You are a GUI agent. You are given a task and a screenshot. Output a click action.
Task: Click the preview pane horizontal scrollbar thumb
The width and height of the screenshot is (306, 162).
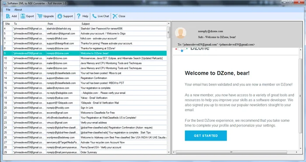[231, 152]
